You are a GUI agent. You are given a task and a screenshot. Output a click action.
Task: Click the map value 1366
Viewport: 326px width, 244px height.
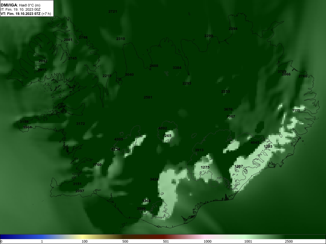[x=146, y=201]
